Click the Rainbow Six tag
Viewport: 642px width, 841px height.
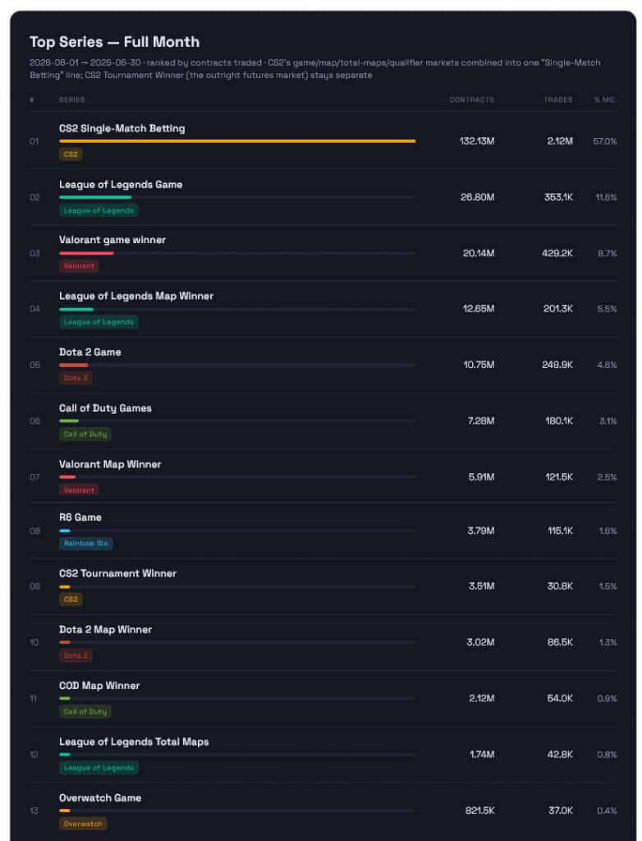pyautogui.click(x=86, y=544)
